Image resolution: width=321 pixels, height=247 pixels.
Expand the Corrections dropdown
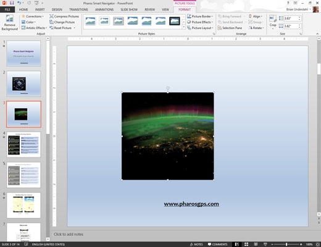click(33, 16)
